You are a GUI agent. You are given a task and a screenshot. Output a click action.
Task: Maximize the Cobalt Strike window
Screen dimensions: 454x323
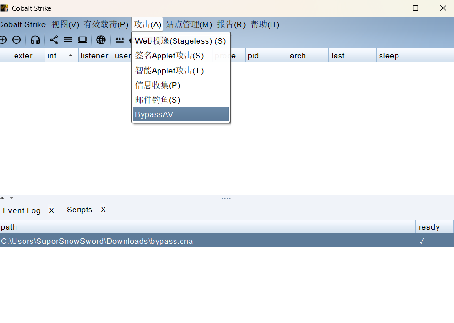pyautogui.click(x=415, y=8)
